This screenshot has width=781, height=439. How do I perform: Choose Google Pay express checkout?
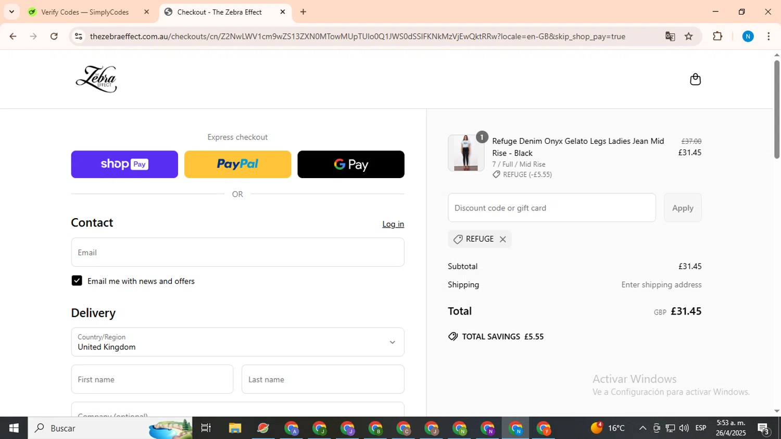(351, 165)
